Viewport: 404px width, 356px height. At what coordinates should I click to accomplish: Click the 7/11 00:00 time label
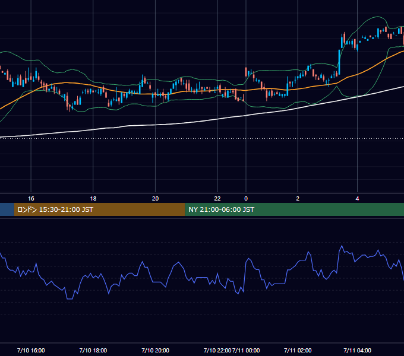(x=246, y=350)
